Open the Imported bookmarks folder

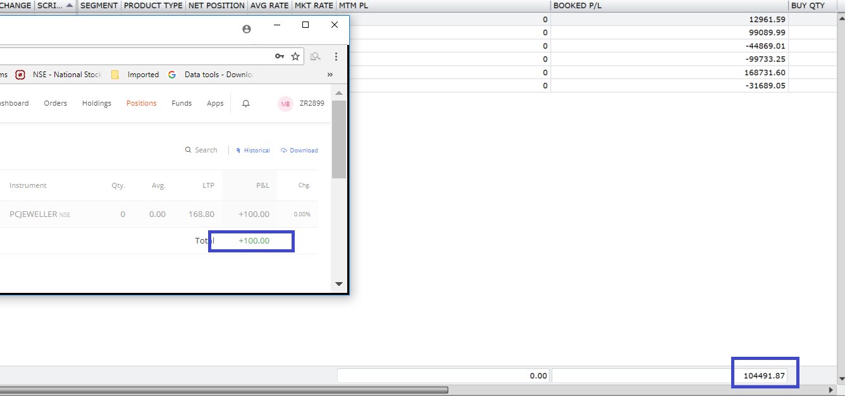135,75
